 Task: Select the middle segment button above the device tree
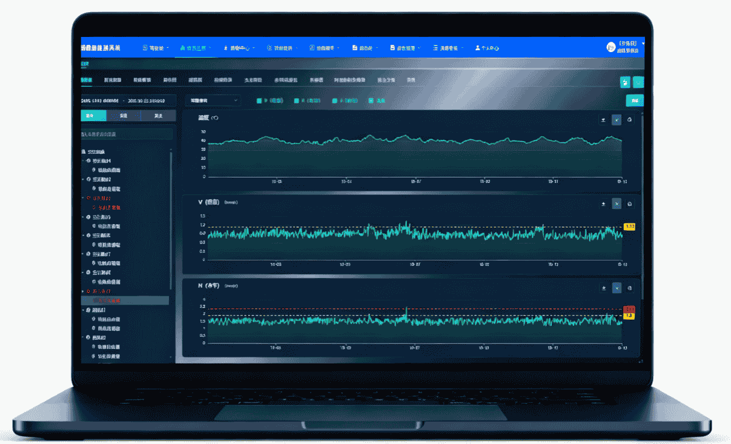(x=123, y=116)
